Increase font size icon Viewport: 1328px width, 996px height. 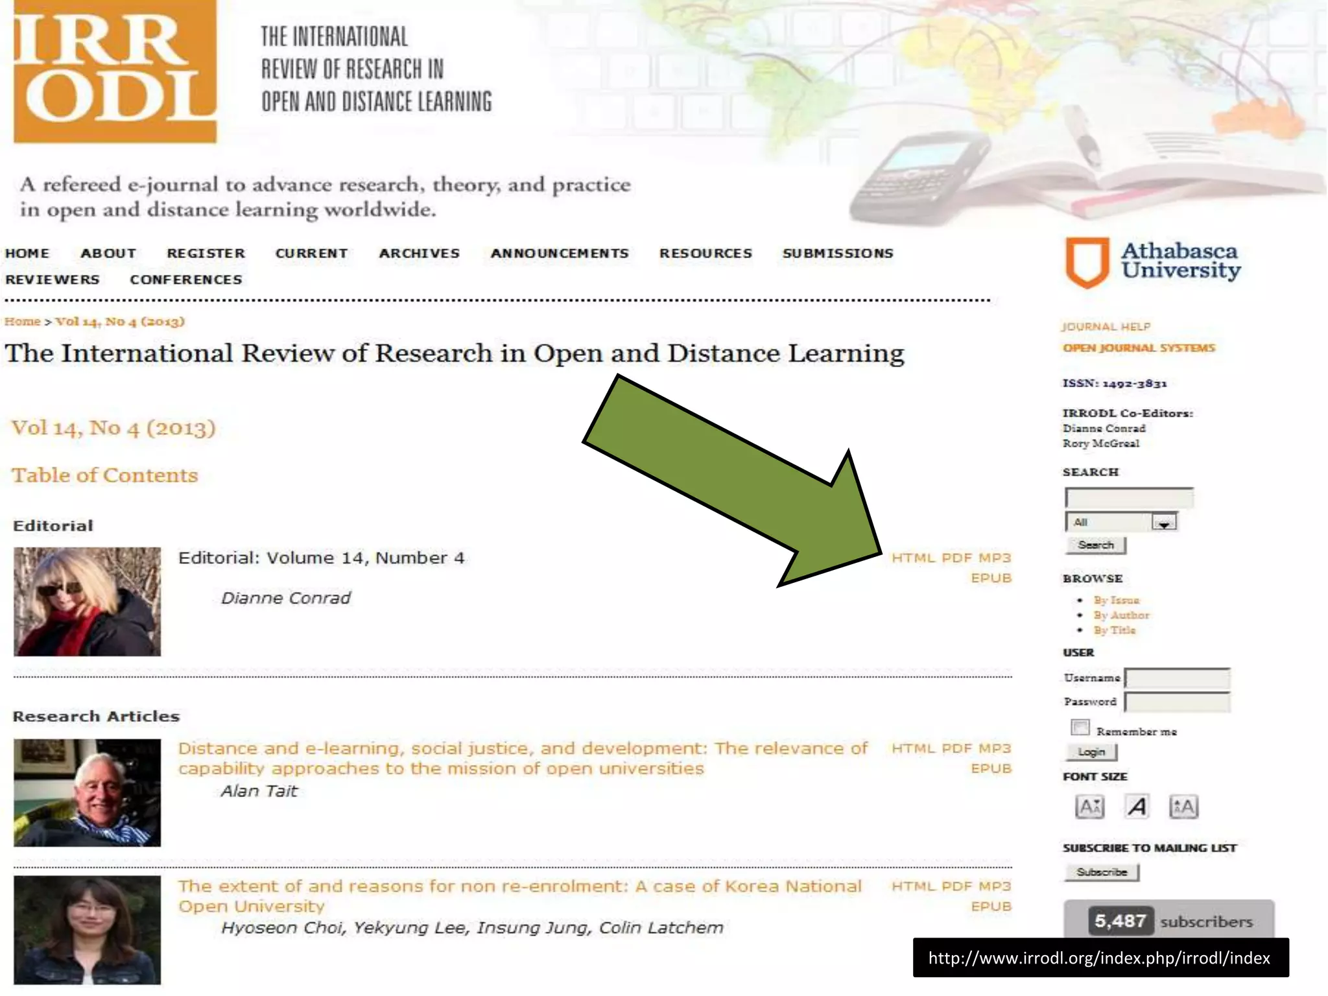(x=1183, y=807)
